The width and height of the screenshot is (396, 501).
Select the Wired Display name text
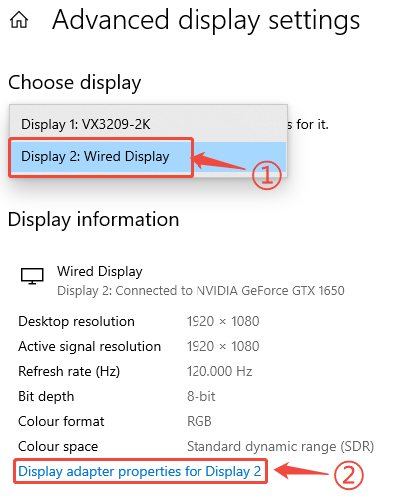[x=100, y=271]
